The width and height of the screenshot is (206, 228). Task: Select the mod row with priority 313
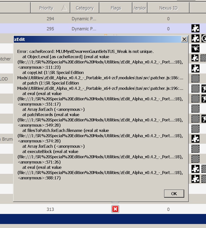coord(103,209)
